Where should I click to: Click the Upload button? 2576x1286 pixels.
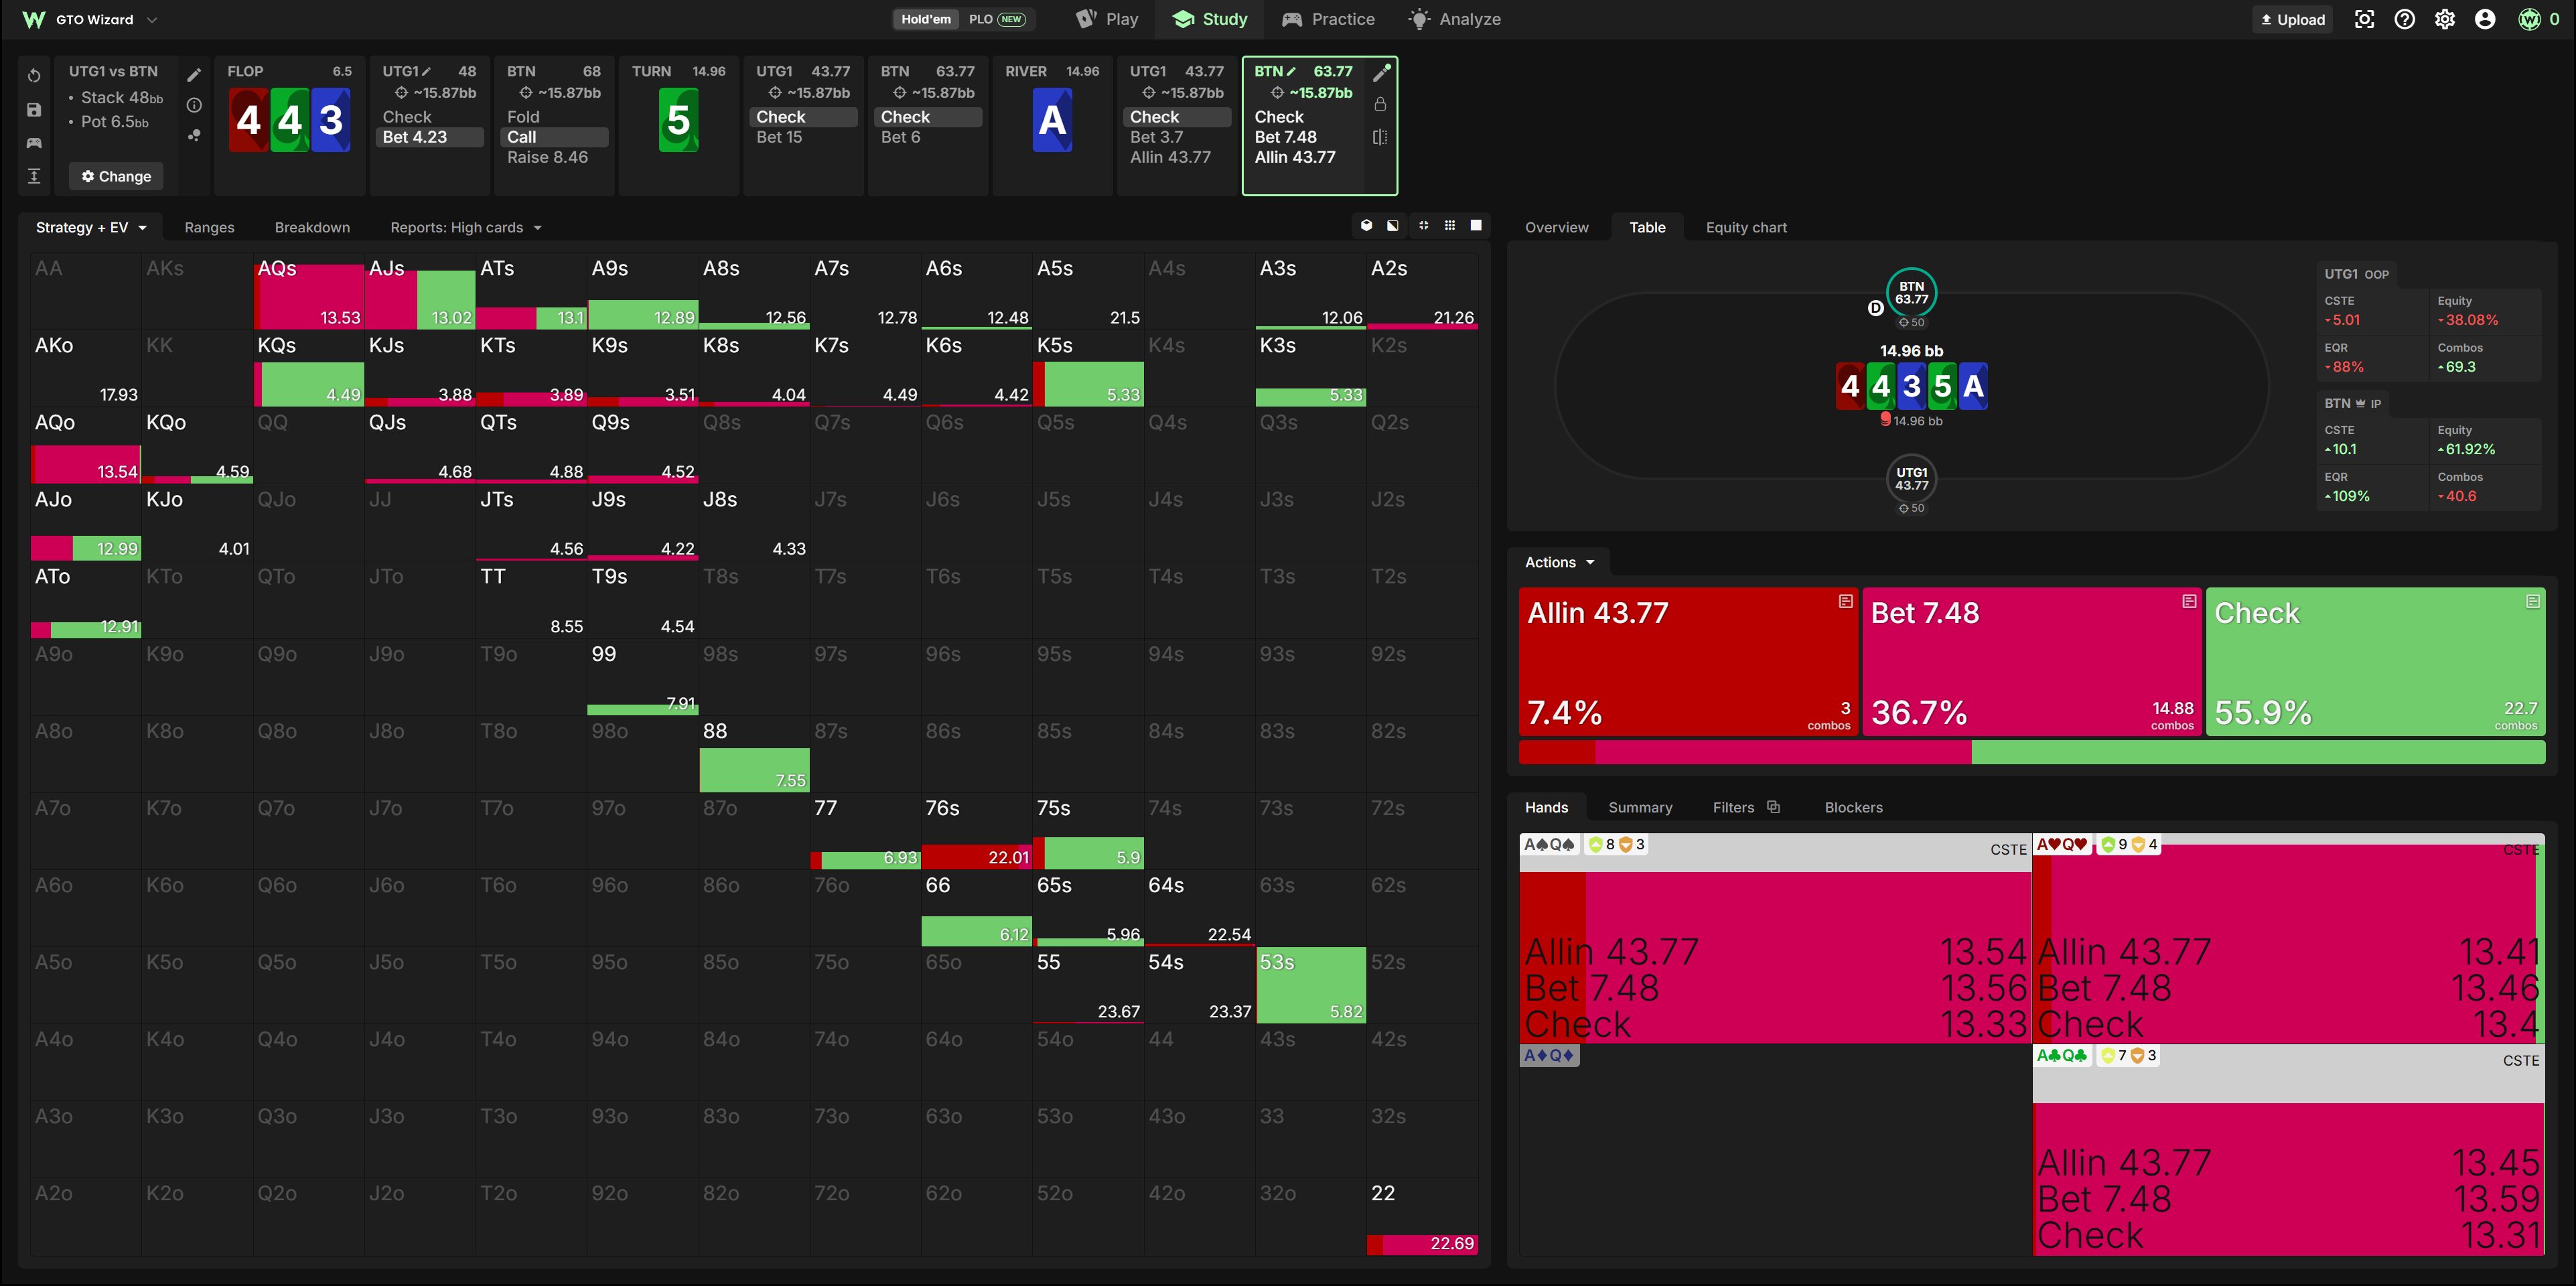point(2293,19)
